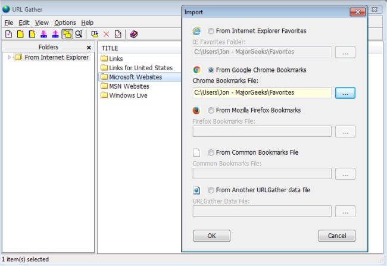Screen dimensions: 387x266
Task: Select From Another URLGather data file radio
Action: [211, 190]
